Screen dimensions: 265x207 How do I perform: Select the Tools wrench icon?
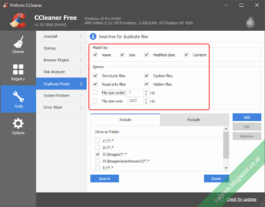click(x=18, y=96)
